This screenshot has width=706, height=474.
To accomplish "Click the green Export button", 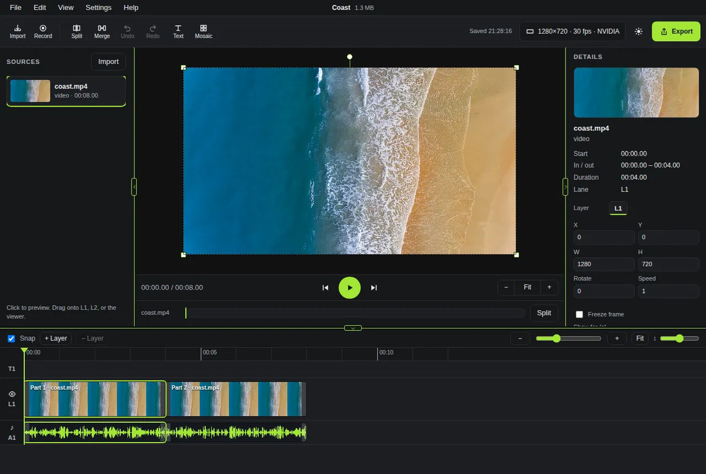I will click(x=676, y=31).
